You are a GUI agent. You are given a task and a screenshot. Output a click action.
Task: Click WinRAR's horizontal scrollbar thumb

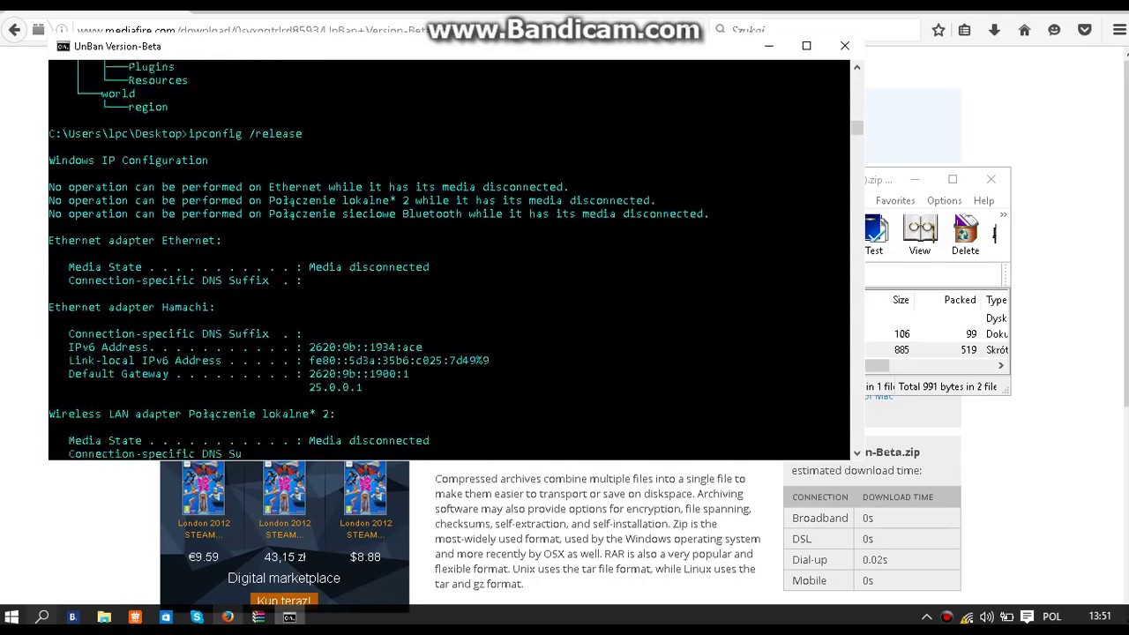coord(876,365)
